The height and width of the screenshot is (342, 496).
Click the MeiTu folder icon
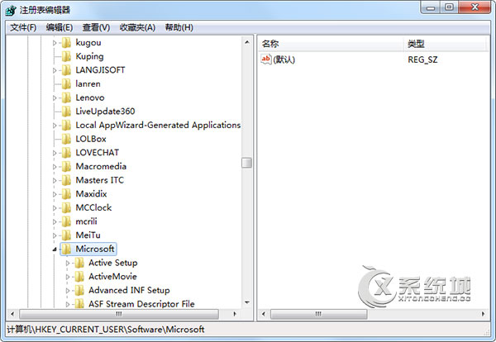click(x=66, y=235)
